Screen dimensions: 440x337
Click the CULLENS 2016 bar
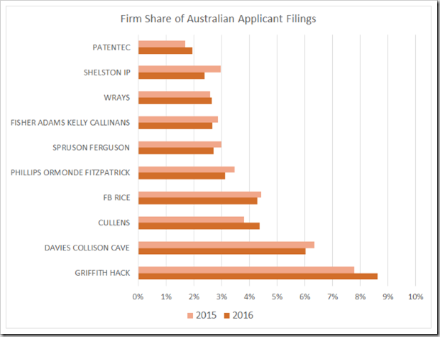(199, 226)
